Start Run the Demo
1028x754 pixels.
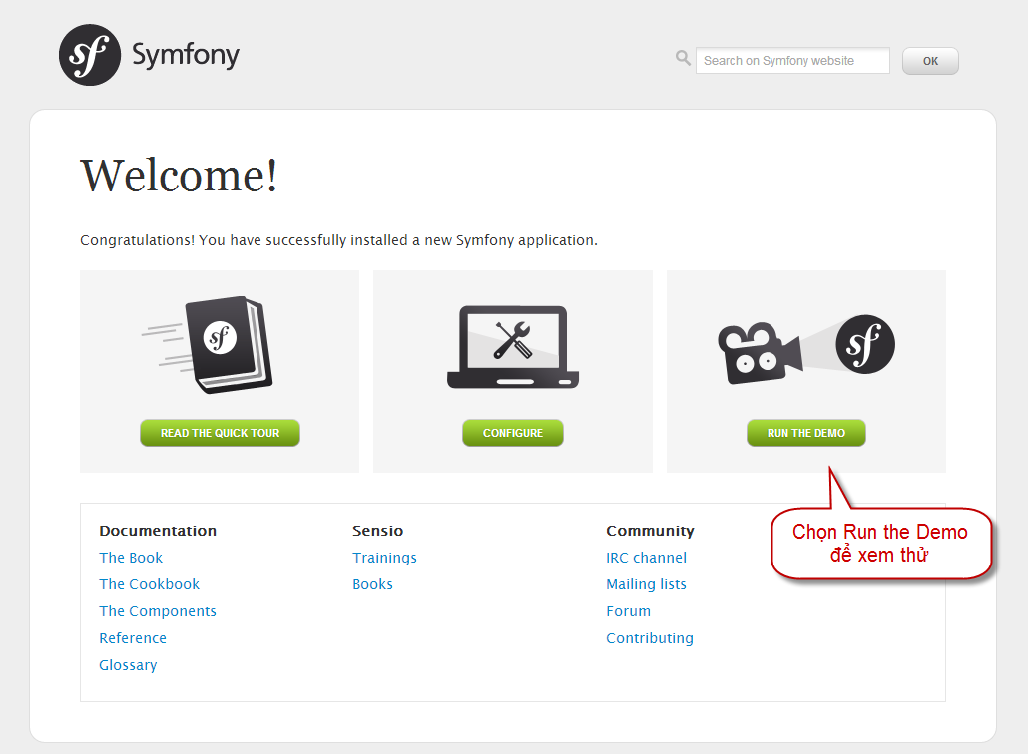click(805, 433)
